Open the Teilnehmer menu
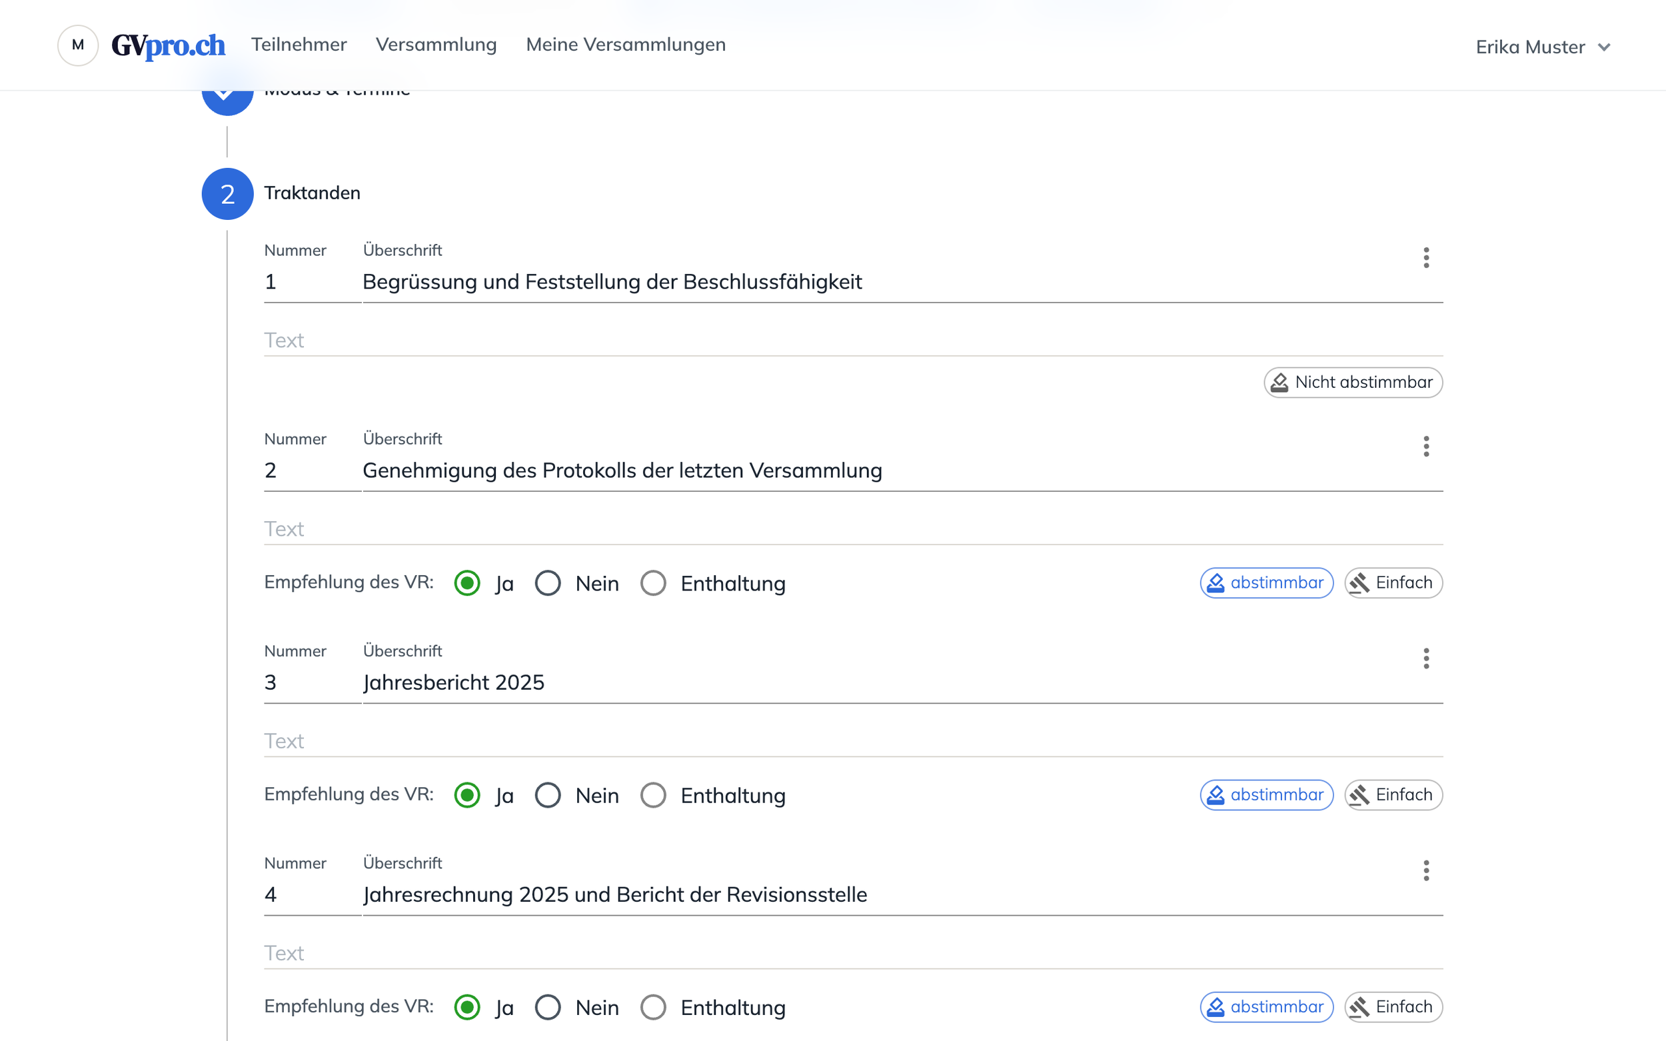This screenshot has height=1041, width=1666. 299,45
